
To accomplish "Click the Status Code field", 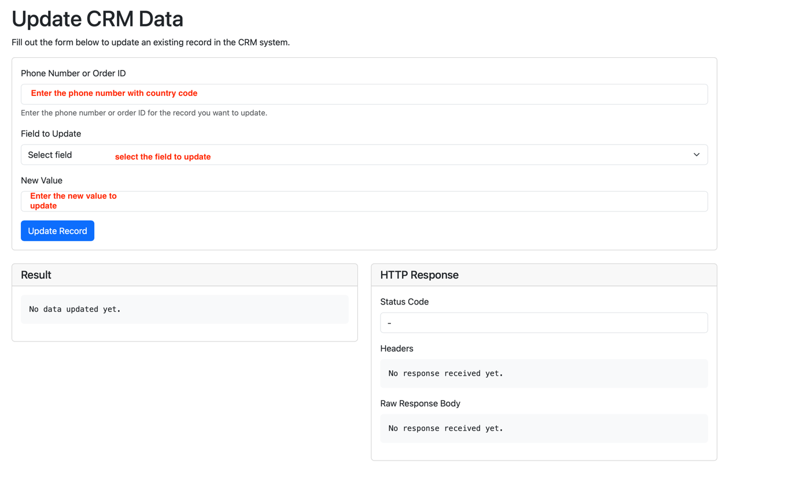I will (x=543, y=323).
